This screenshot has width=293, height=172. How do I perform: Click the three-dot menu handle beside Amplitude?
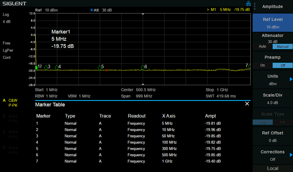pyautogui.click(x=255, y=6)
